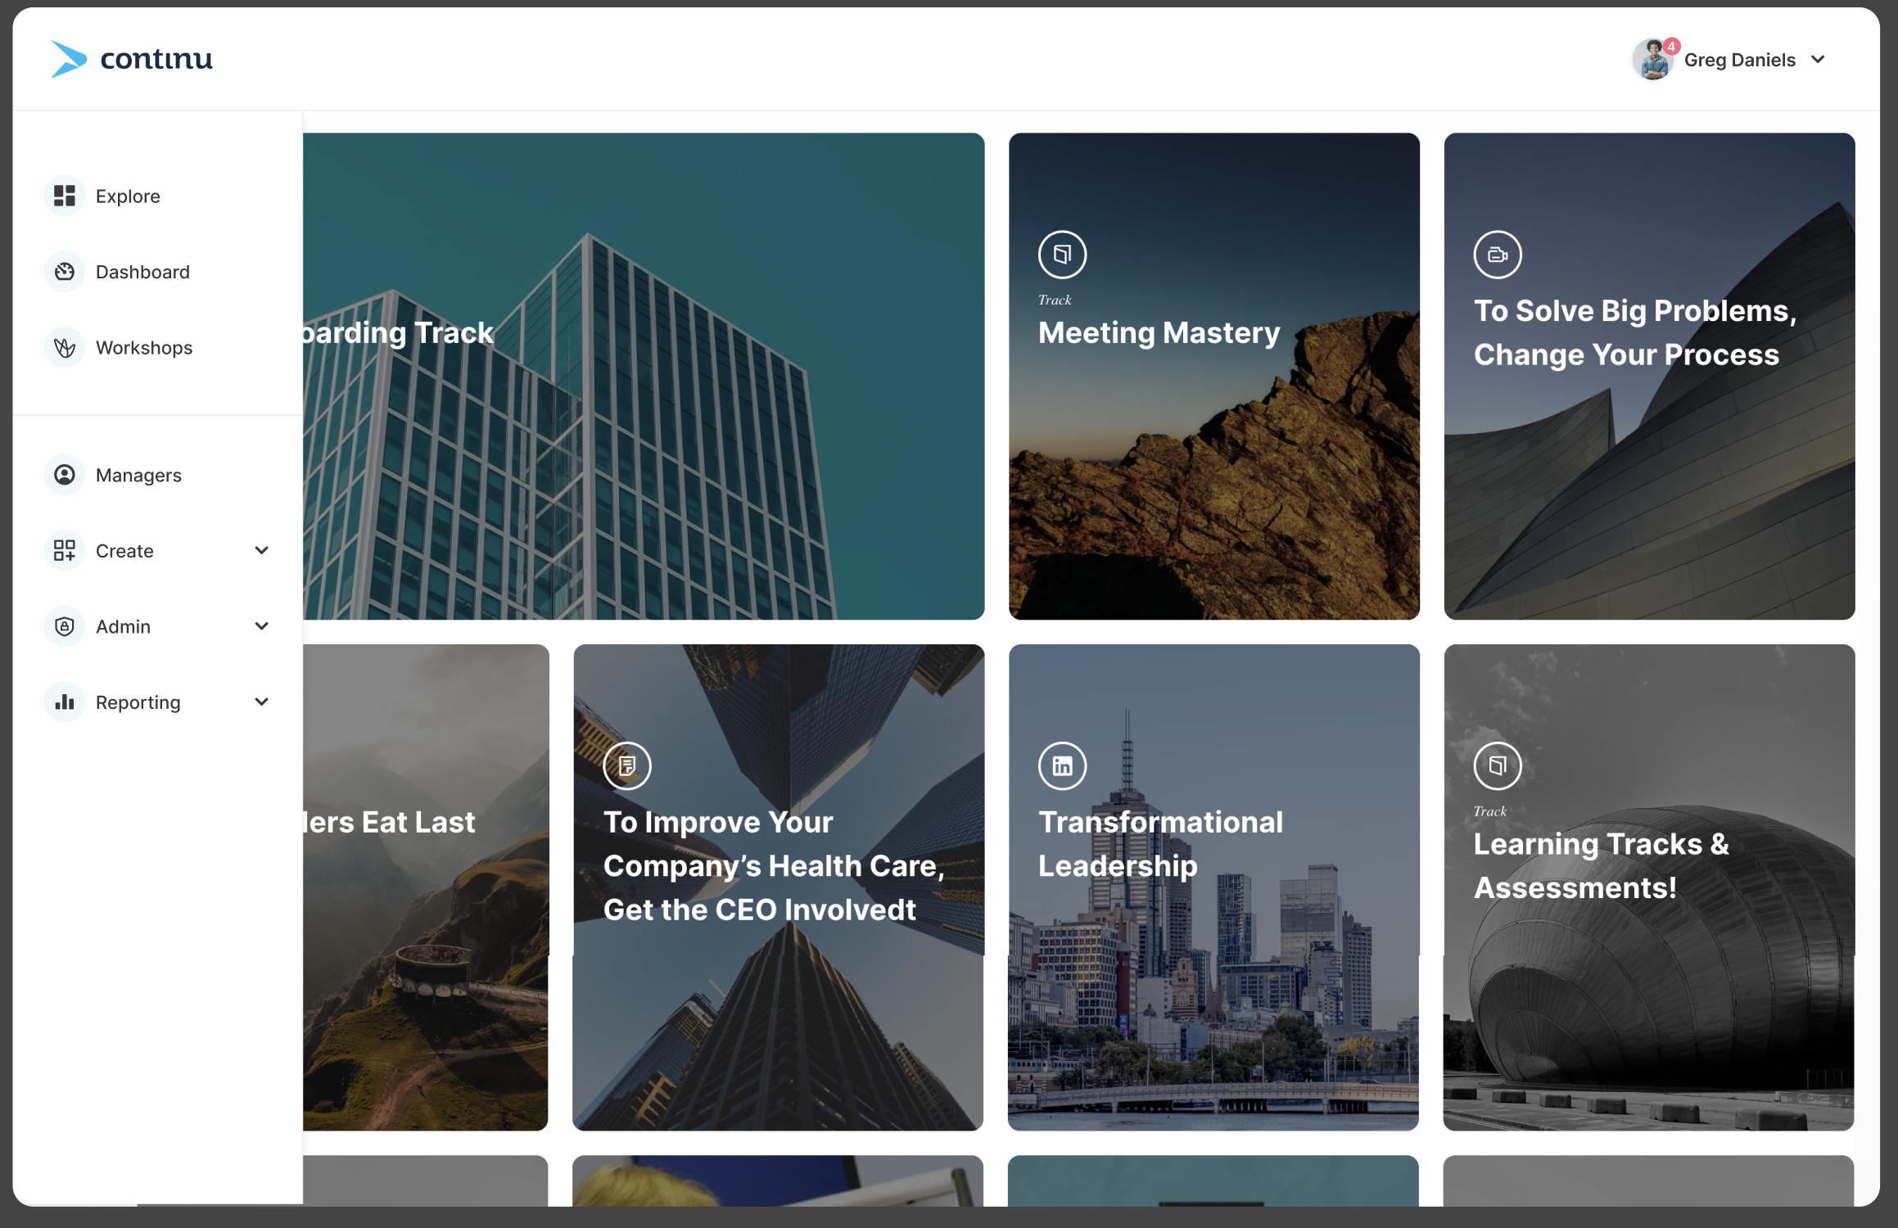
Task: Click the Workshops icon in sidebar
Action: point(65,348)
